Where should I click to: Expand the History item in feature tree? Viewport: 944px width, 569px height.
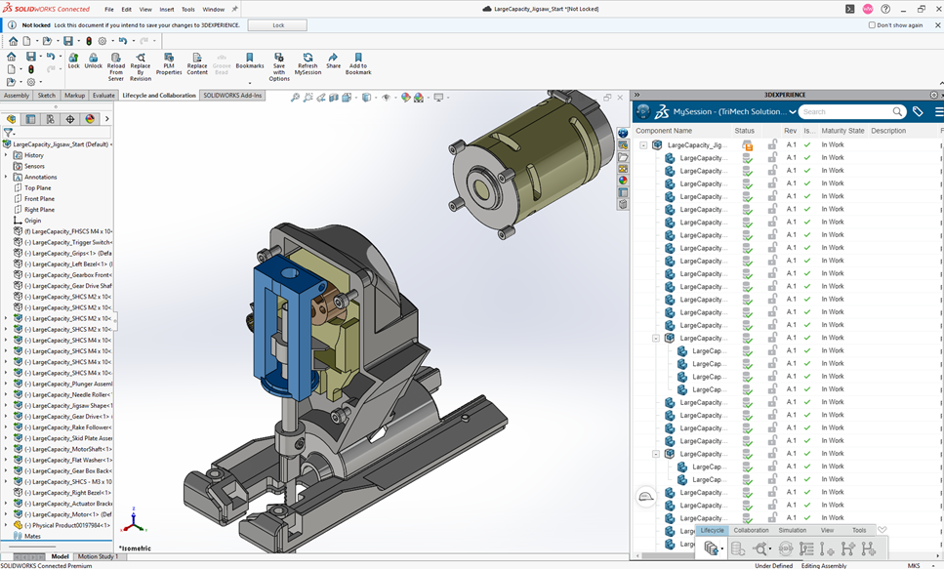[6, 155]
